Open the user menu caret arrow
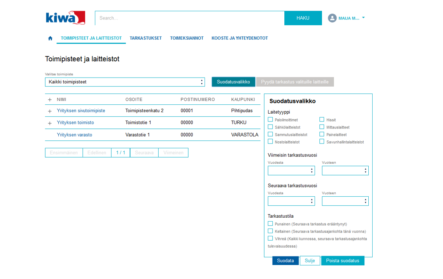Screen dimensions: 443x279 (363, 18)
